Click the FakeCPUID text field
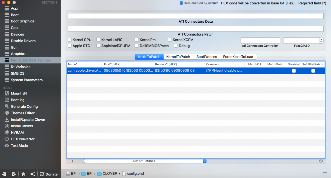 302,40
